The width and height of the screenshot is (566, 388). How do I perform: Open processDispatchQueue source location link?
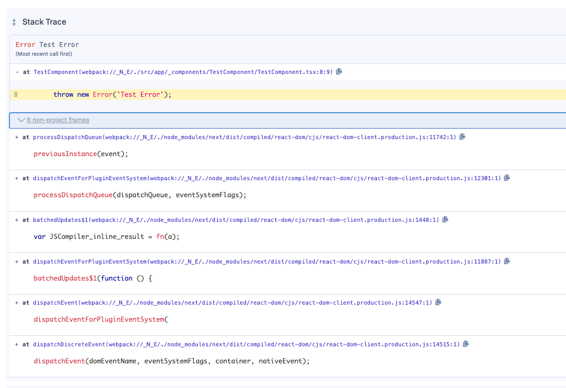point(245,137)
